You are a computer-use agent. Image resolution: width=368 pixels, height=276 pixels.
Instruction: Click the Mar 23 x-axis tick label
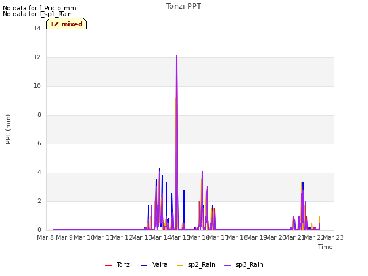click(333, 237)
